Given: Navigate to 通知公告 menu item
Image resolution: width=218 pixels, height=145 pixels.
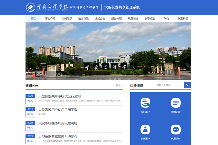Looking at the screenshot, I should tap(100, 18).
